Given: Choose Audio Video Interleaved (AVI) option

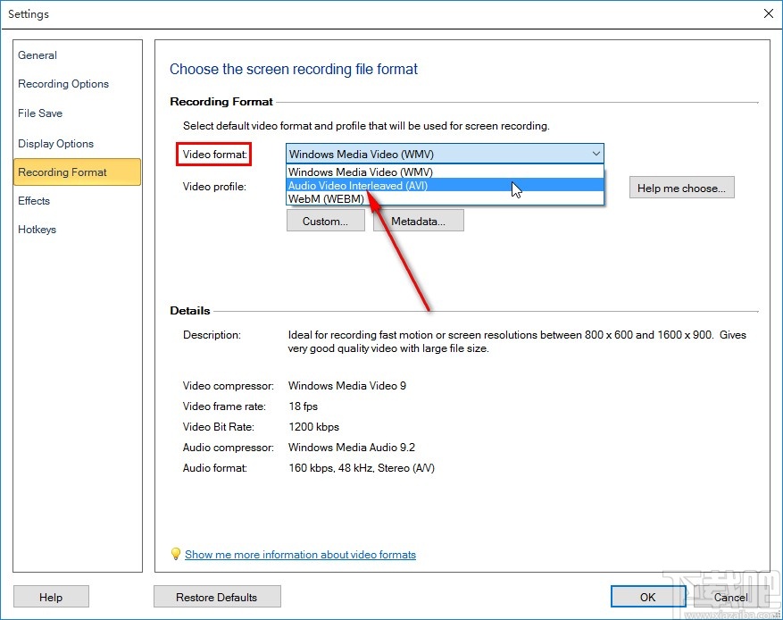Looking at the screenshot, I should pyautogui.click(x=445, y=185).
